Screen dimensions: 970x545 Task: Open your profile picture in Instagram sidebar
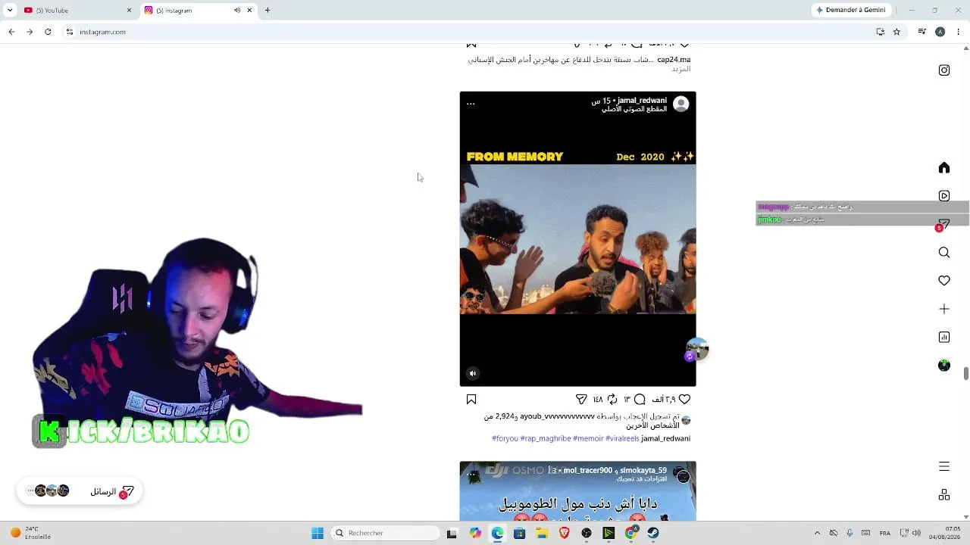click(x=944, y=366)
